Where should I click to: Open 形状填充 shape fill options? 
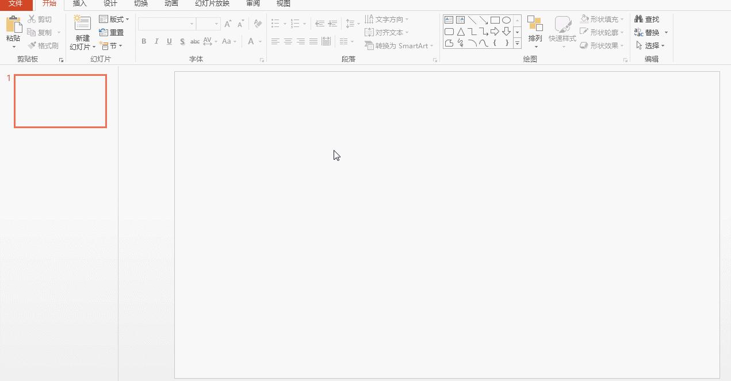600,19
